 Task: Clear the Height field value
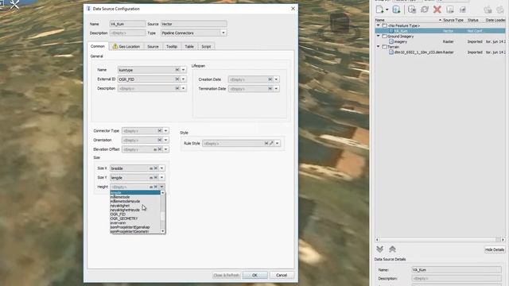(x=156, y=187)
